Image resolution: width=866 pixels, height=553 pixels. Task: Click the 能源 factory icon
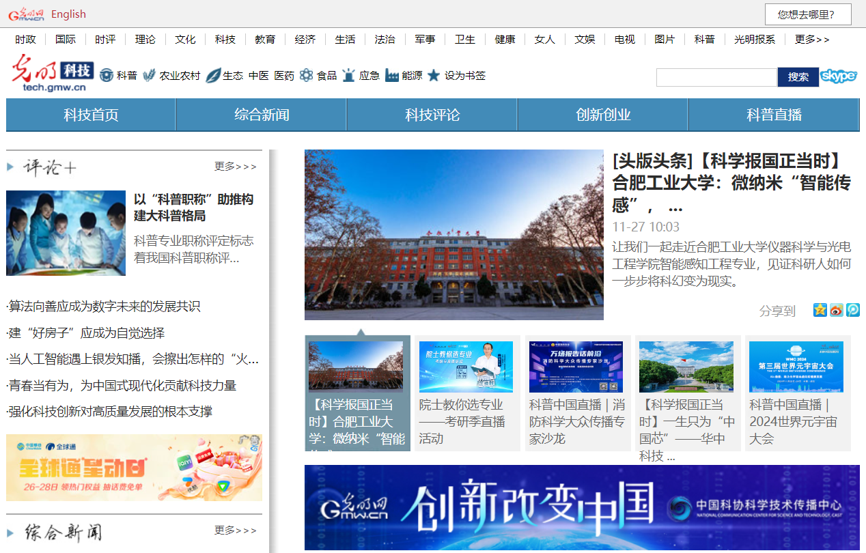tap(392, 75)
